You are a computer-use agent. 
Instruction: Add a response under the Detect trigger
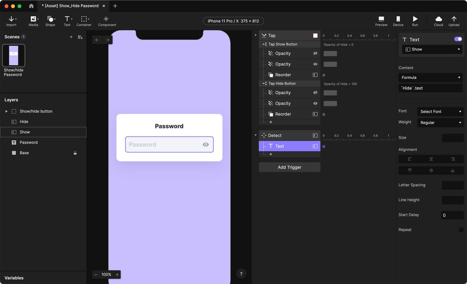(271, 154)
